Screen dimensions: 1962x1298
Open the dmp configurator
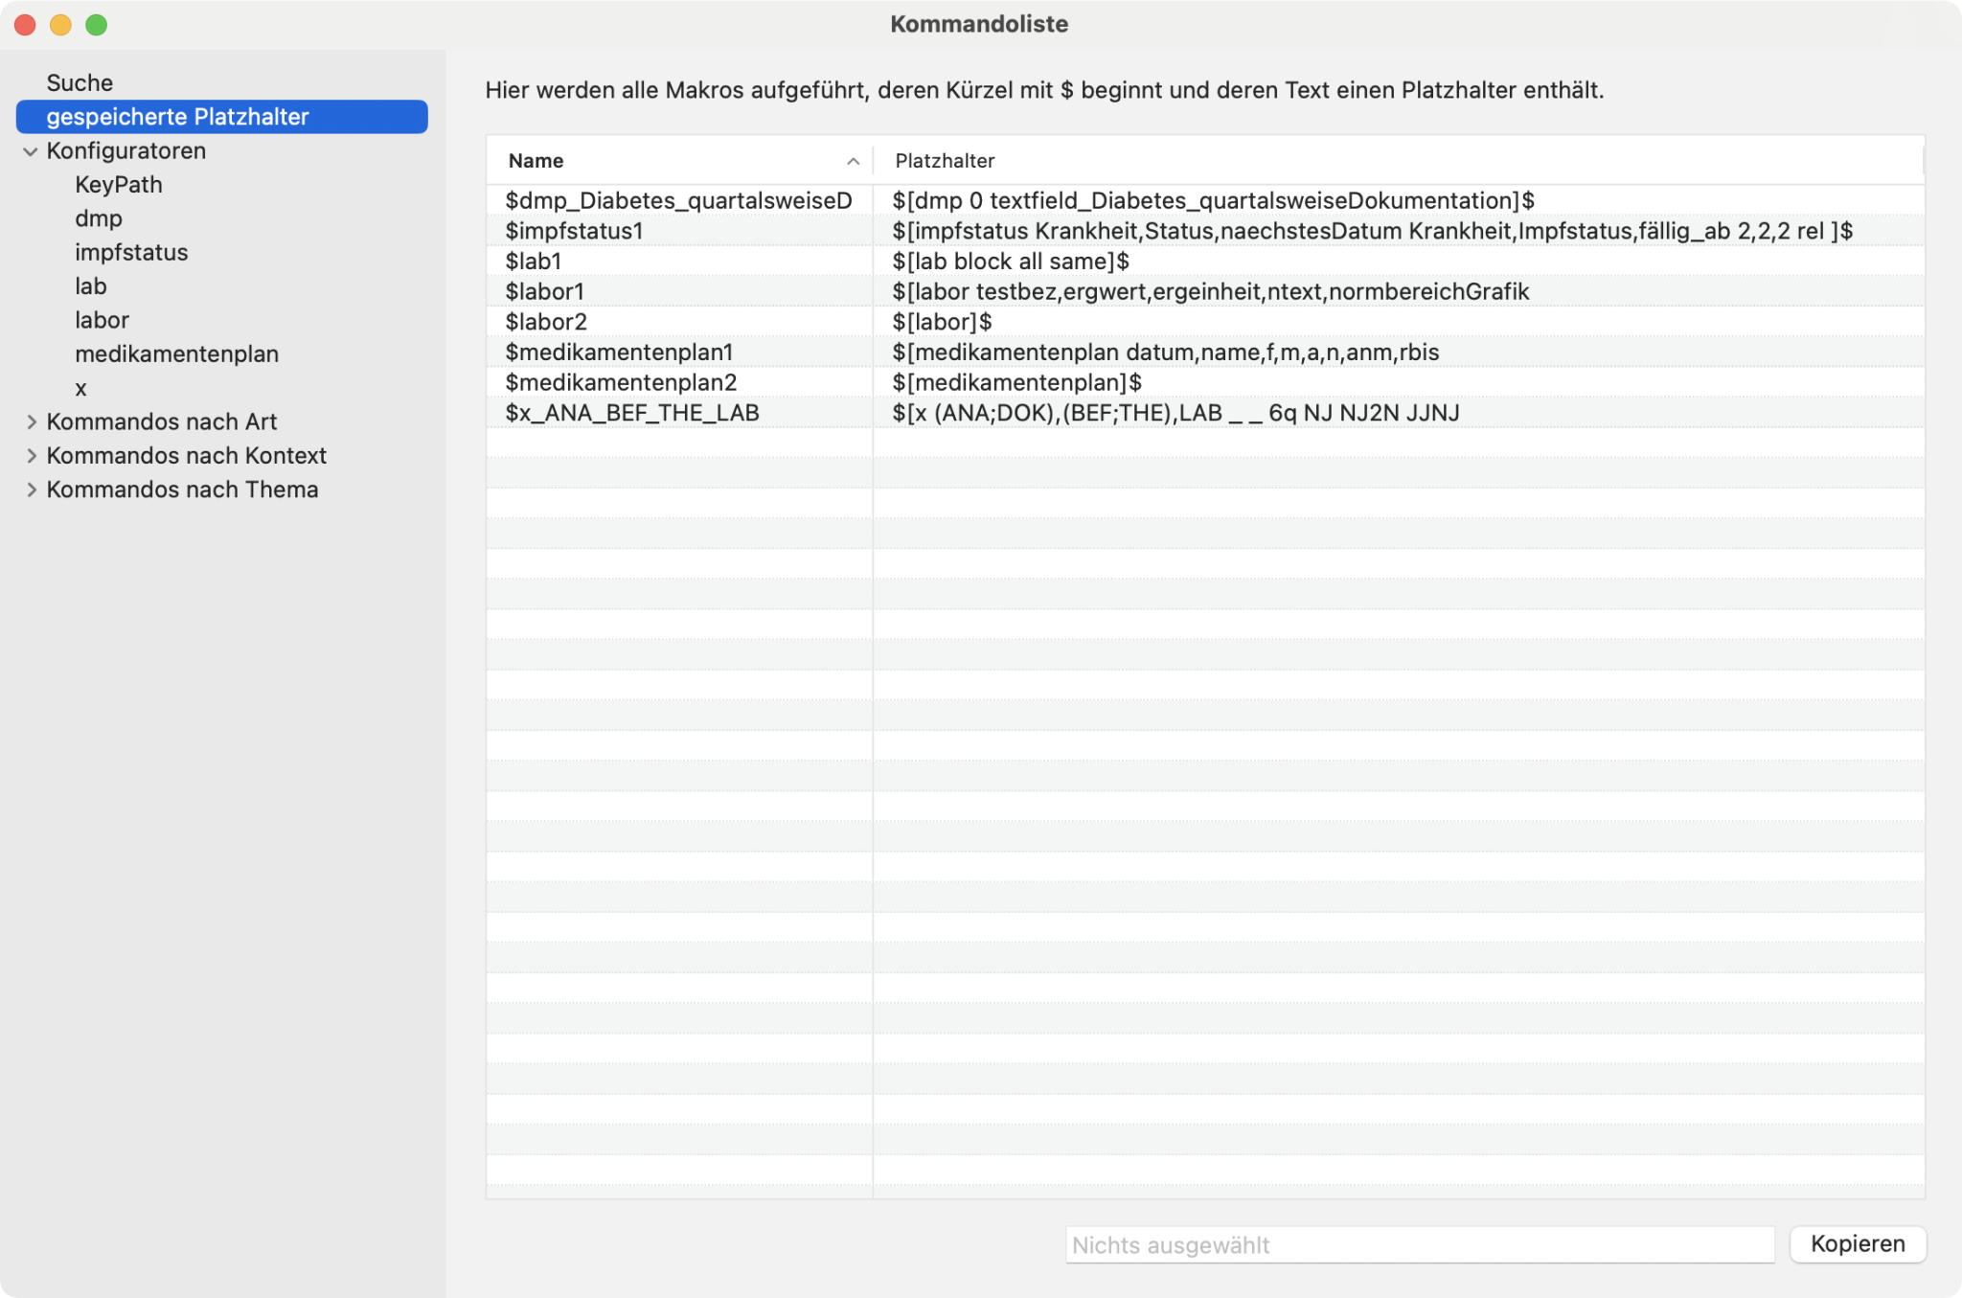(99, 218)
